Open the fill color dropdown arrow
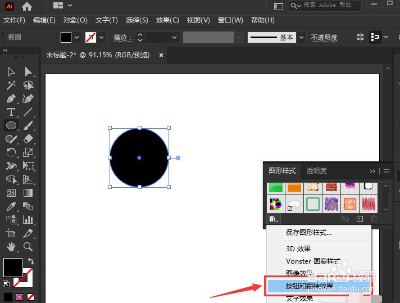 77,38
